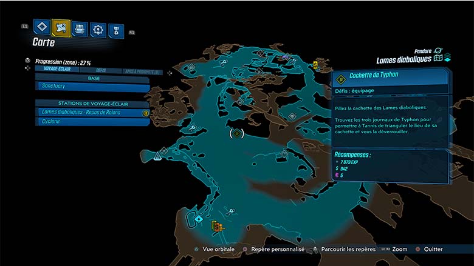Image resolution: width=474 pixels, height=266 pixels.
Task: Choose the Cyclone fast travel station
Action: tap(92, 122)
